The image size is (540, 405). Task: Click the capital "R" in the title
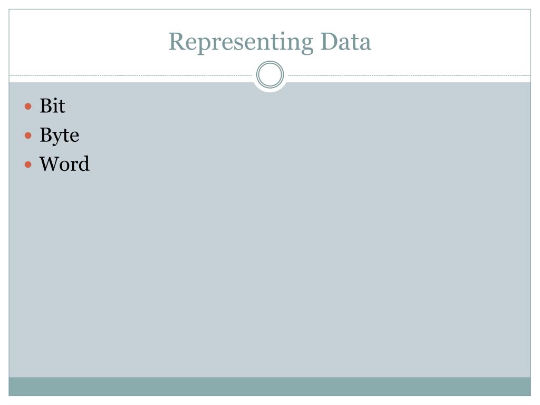pyautogui.click(x=177, y=42)
